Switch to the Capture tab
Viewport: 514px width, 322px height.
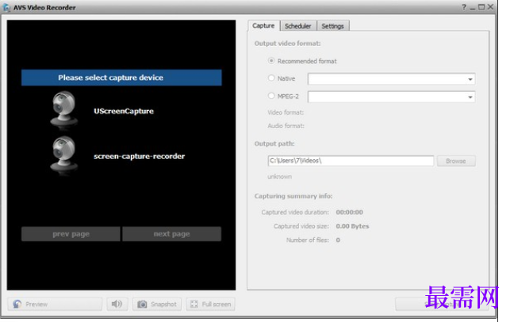coord(263,25)
